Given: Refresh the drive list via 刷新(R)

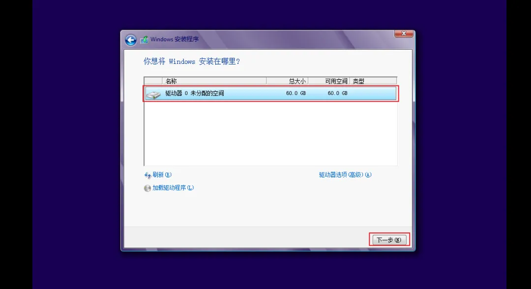Looking at the screenshot, I should 162,174.
